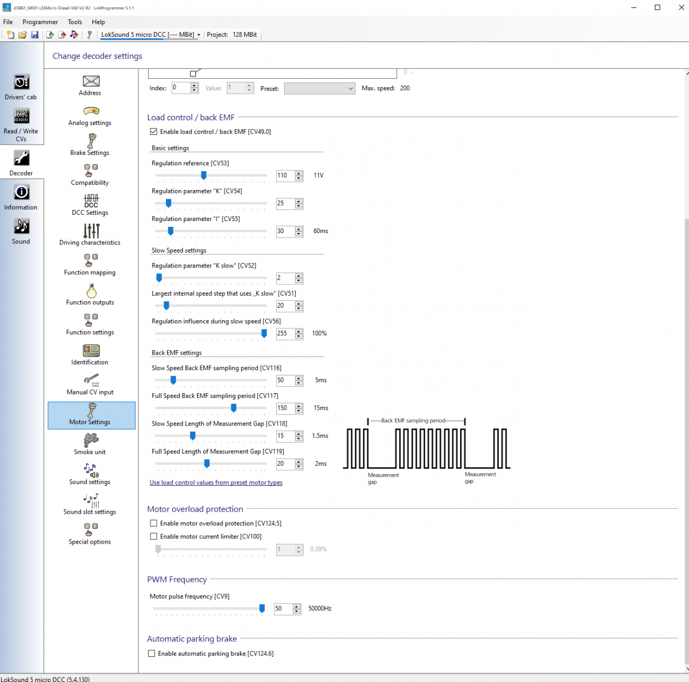The width and height of the screenshot is (689, 682).
Task: Go to Function mapping settings
Action: 90,265
